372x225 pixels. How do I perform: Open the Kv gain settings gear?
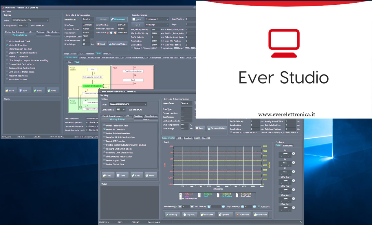[x=294, y=163]
